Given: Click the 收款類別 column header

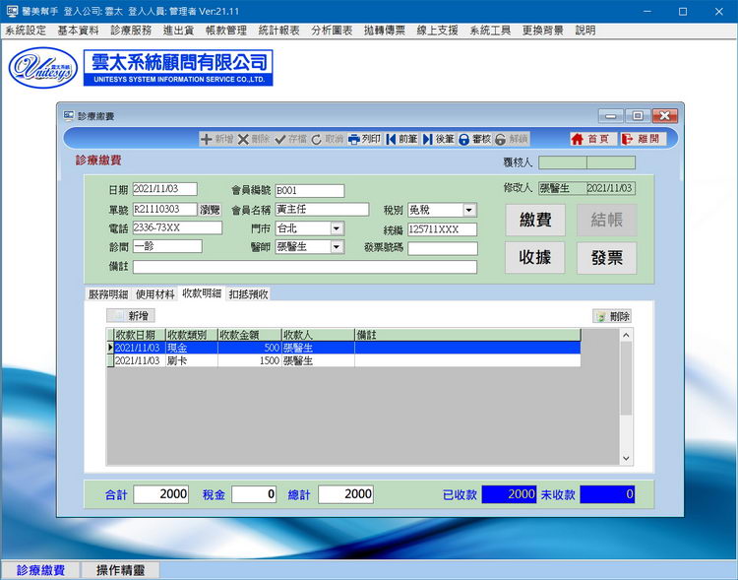Looking at the screenshot, I should point(192,335).
